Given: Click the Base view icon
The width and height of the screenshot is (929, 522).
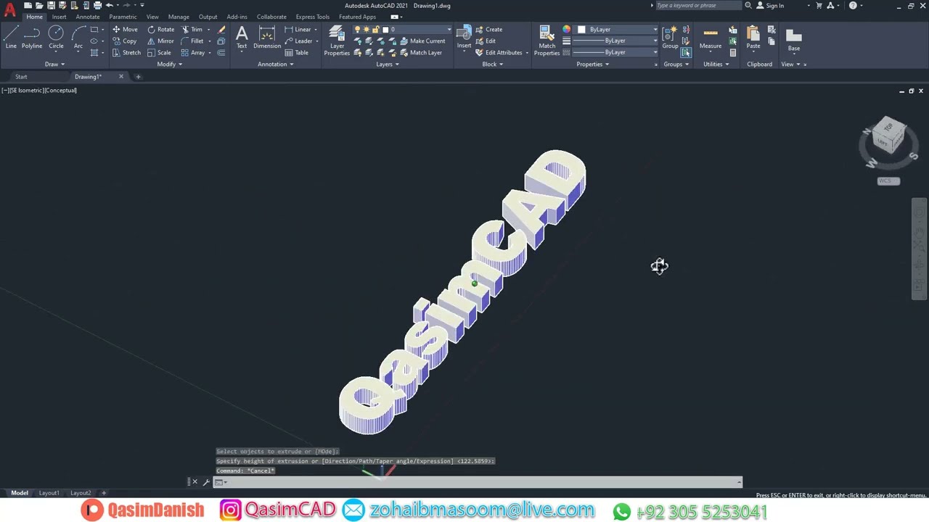Looking at the screenshot, I should pos(794,39).
